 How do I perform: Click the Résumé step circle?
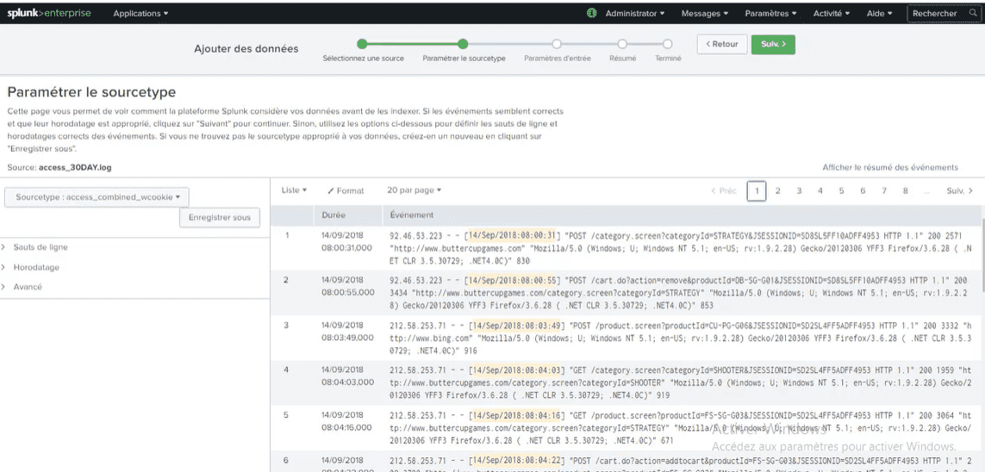[x=622, y=44]
